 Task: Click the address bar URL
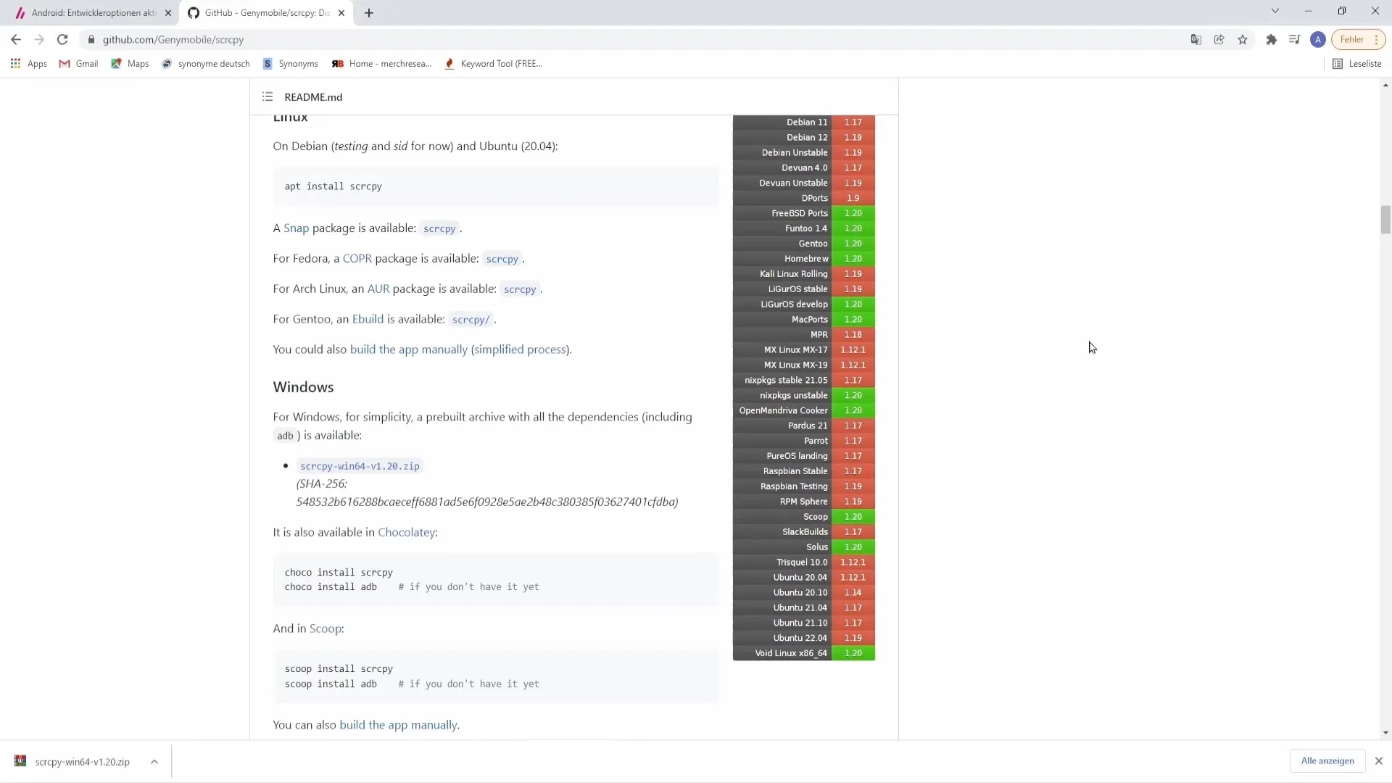pos(173,40)
